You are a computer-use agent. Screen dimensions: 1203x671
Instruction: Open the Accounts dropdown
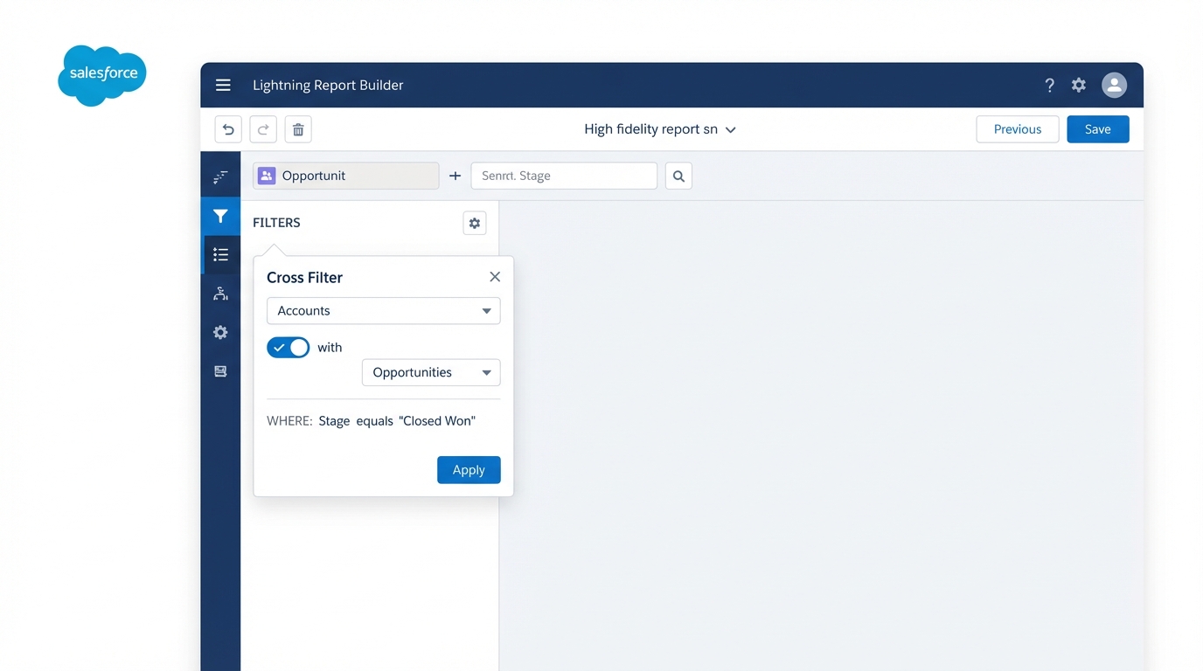[x=383, y=310]
